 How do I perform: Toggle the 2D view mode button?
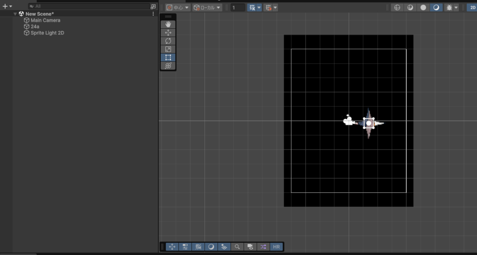[471, 7]
